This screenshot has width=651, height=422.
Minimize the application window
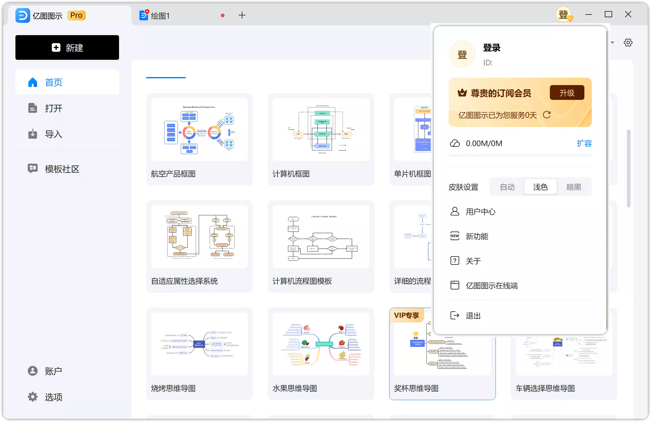[589, 14]
